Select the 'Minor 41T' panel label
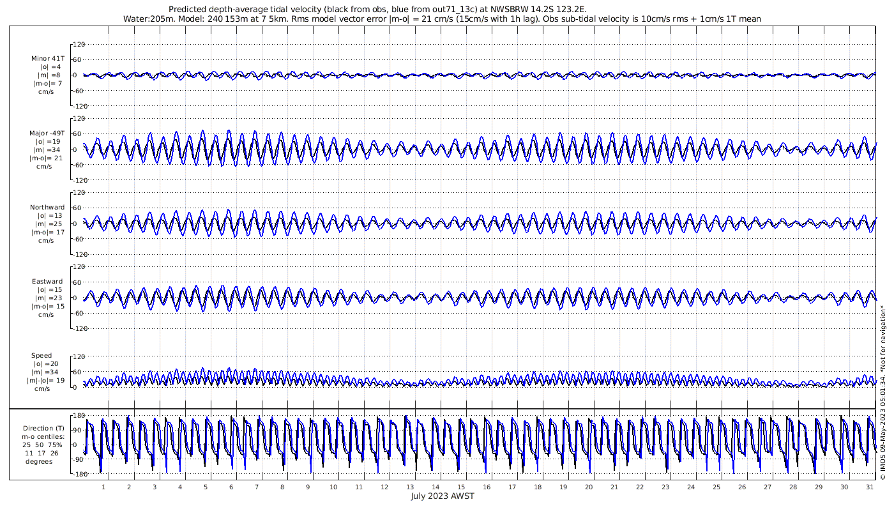The width and height of the screenshot is (894, 511). point(48,58)
